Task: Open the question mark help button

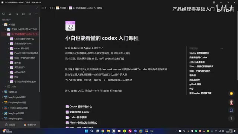Action: pyautogui.click(x=231, y=118)
